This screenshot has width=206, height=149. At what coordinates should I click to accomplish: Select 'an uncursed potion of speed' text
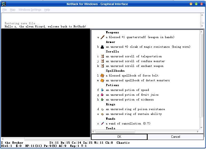click(x=127, y=90)
